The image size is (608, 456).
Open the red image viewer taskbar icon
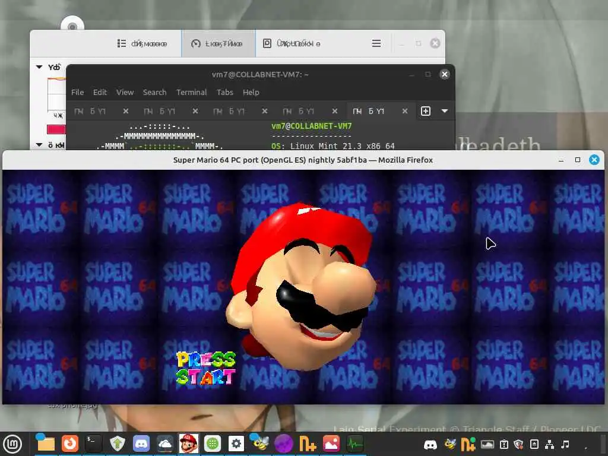(x=331, y=444)
